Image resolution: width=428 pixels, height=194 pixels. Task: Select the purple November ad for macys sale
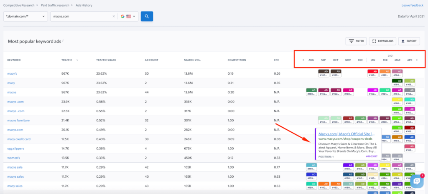pos(348,167)
